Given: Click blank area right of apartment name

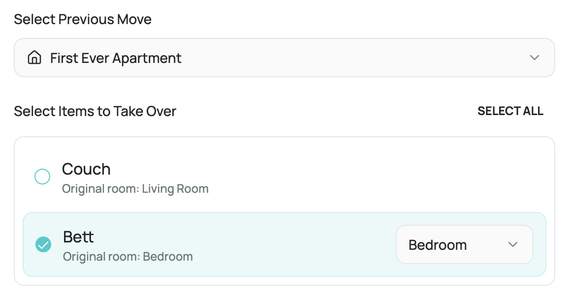Looking at the screenshot, I should [x=345, y=58].
